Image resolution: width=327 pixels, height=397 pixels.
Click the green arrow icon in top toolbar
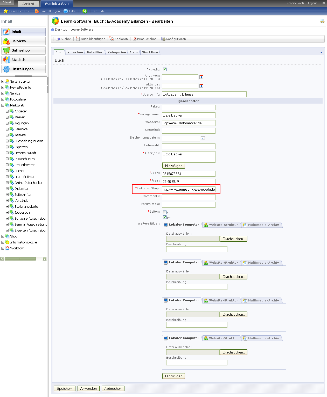pyautogui.click(x=85, y=11)
